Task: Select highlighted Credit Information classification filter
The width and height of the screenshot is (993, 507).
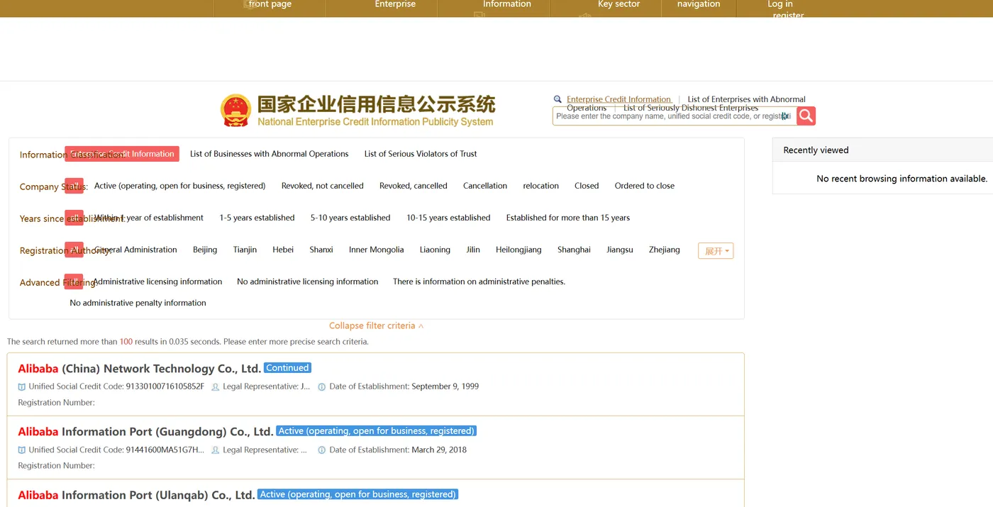Action: click(122, 154)
